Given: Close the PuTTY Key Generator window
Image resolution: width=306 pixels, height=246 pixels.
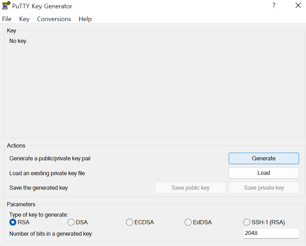Looking at the screenshot, I should pyautogui.click(x=298, y=6).
